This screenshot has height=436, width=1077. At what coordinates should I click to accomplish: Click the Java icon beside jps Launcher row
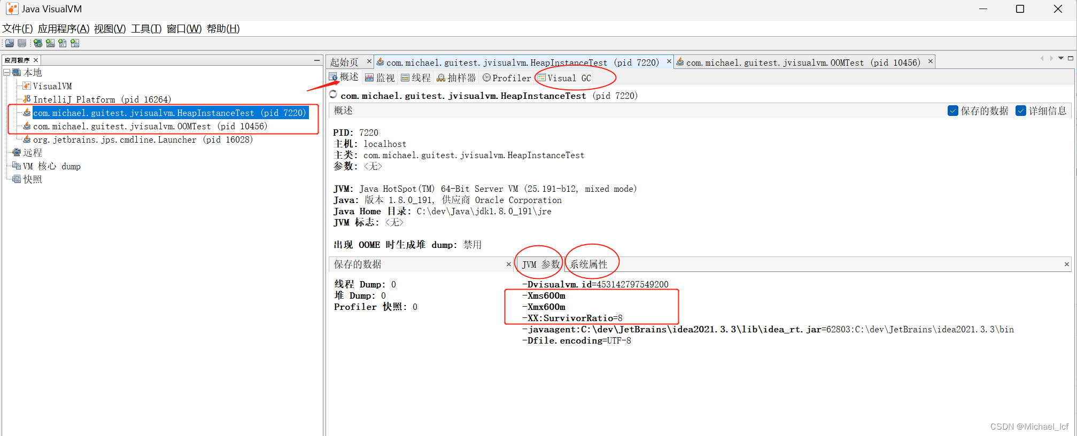[27, 139]
